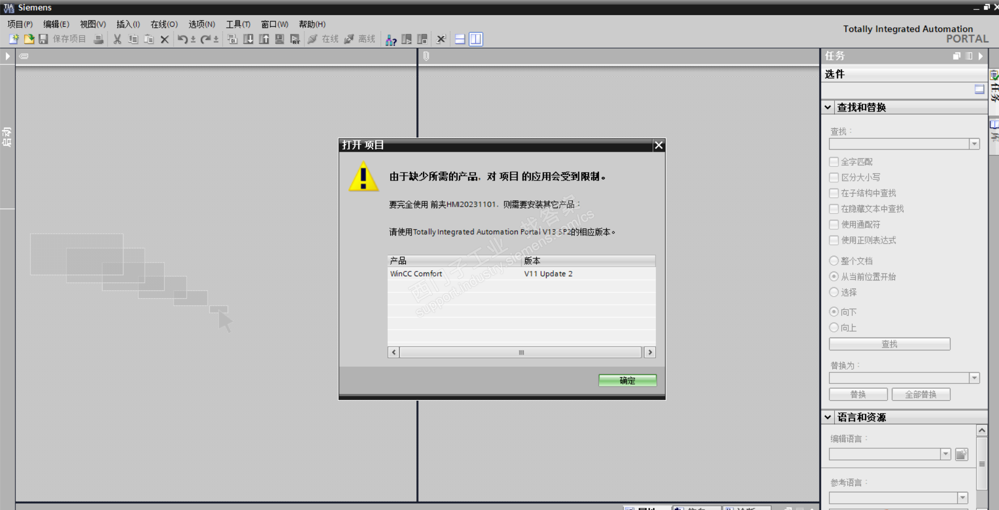
Task: Click the float window icon in 任务 header
Action: pos(957,56)
